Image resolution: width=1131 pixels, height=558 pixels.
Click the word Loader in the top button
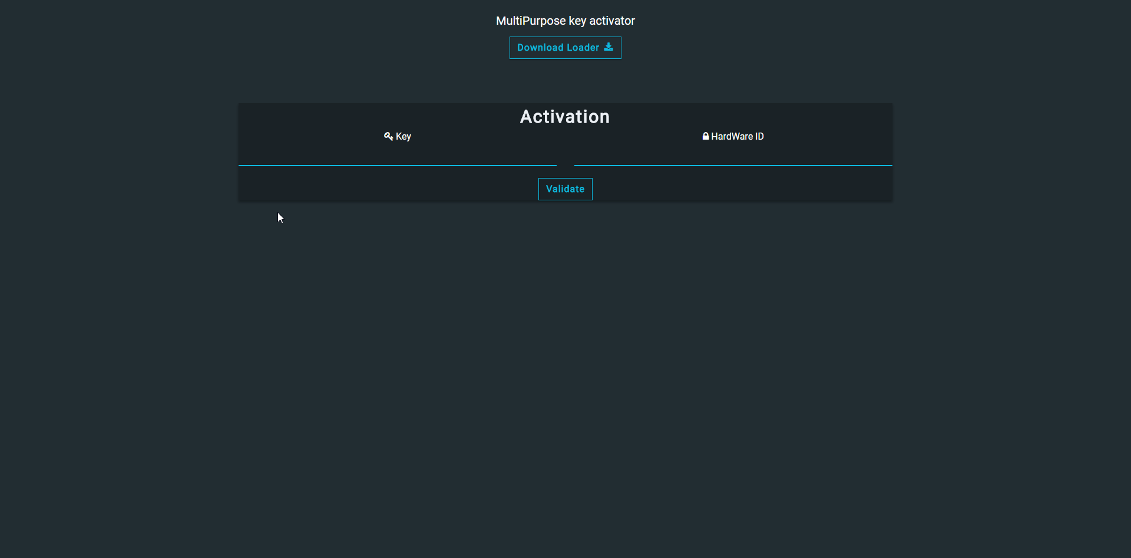pyautogui.click(x=583, y=48)
